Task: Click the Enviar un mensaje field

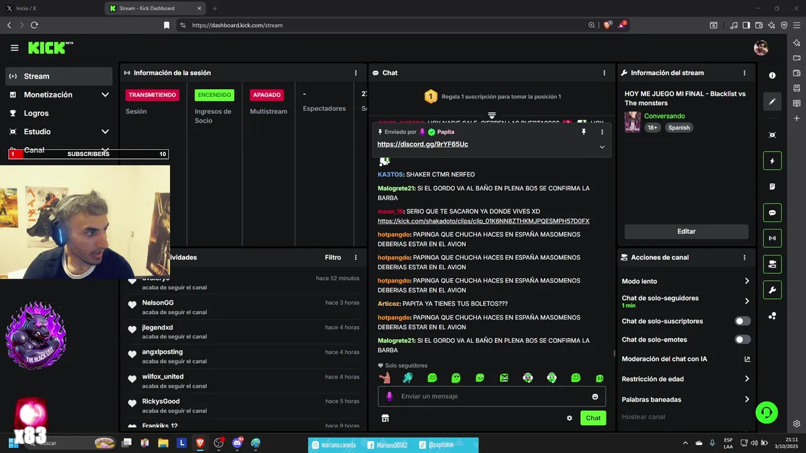Action: click(492, 396)
